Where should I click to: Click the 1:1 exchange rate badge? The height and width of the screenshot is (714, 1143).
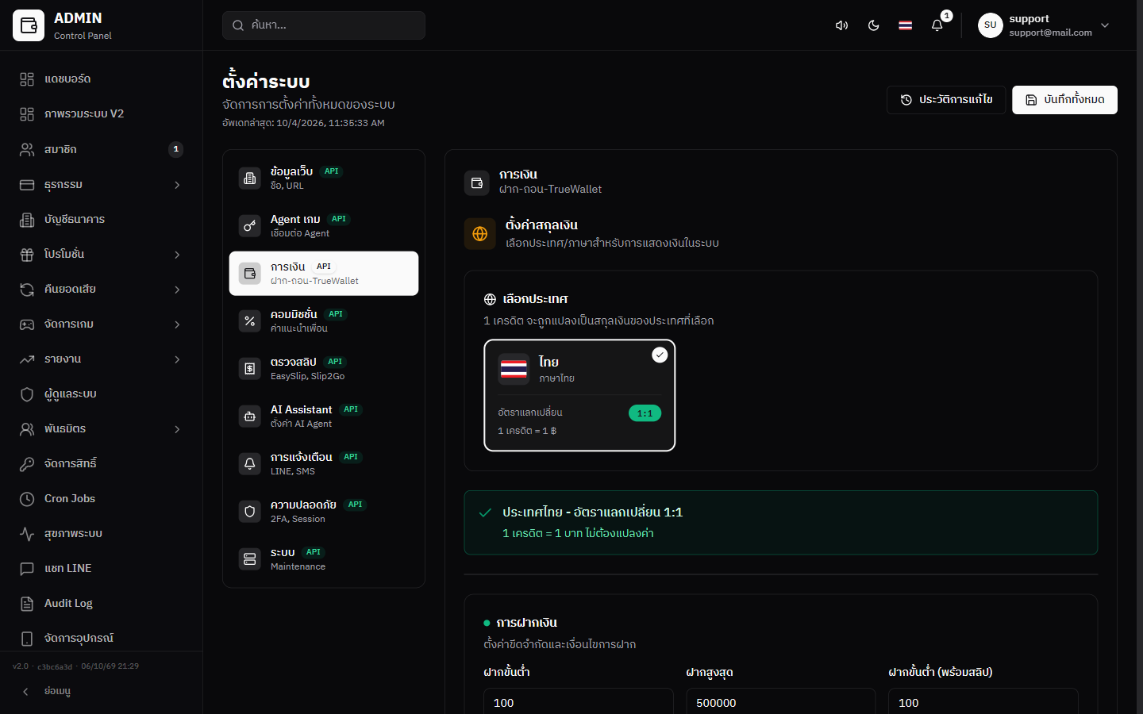[x=645, y=413]
